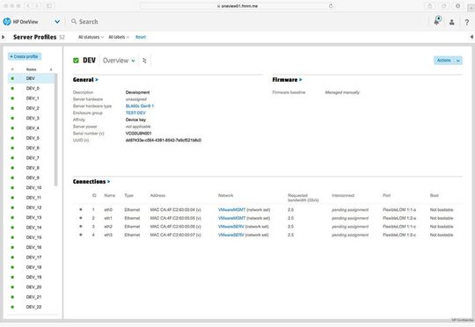Click the status icon of DEV_17 row
The width and height of the screenshot is (475, 327).
coord(12,258)
